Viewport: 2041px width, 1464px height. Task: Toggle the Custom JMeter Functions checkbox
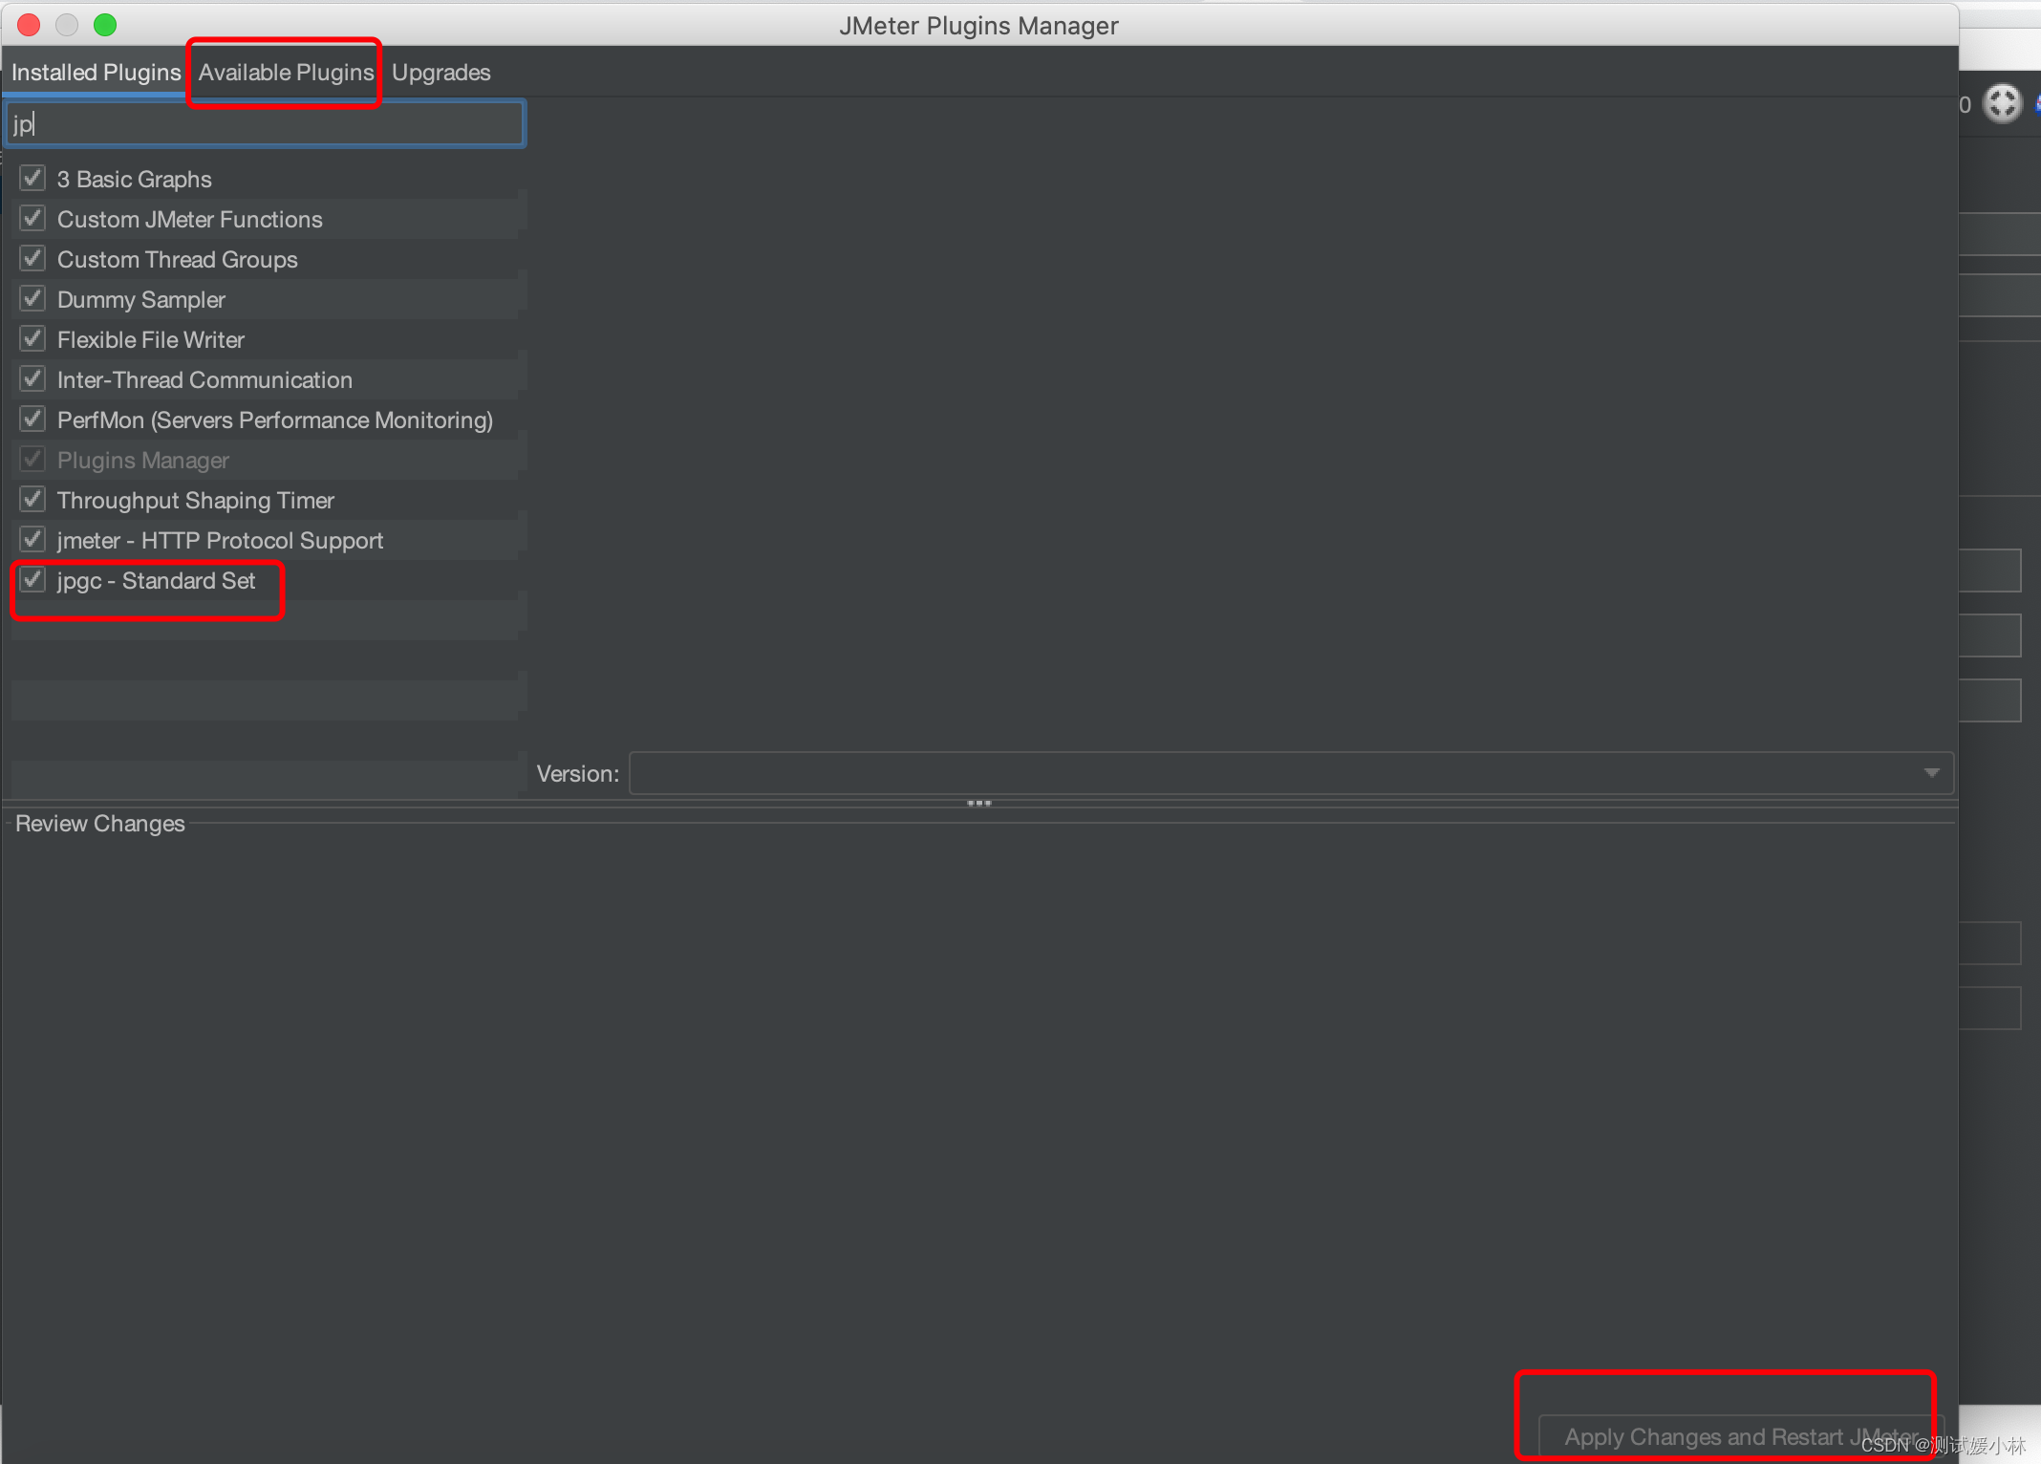[33, 219]
